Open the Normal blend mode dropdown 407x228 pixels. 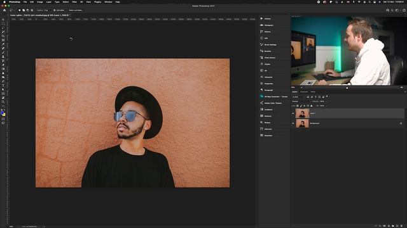(x=301, y=101)
